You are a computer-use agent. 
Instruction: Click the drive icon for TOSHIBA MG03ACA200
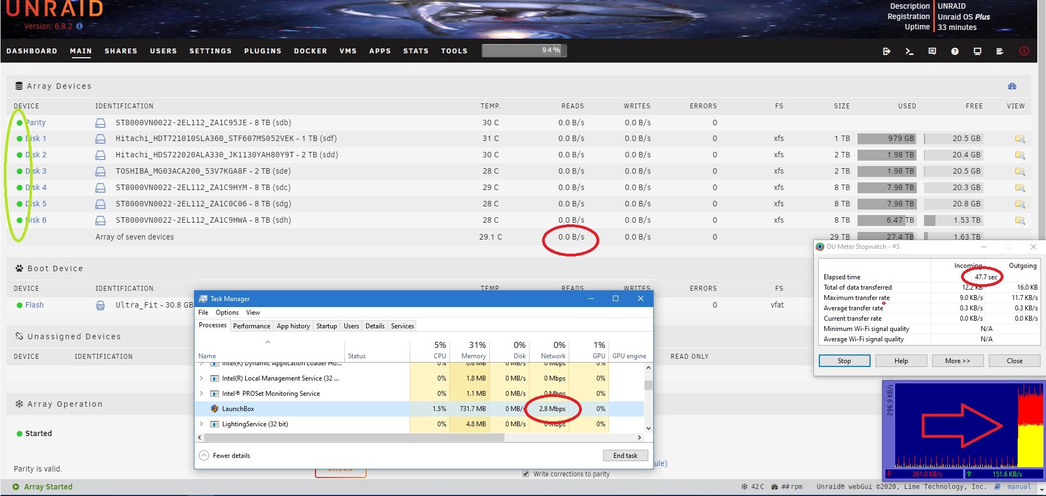[100, 172]
